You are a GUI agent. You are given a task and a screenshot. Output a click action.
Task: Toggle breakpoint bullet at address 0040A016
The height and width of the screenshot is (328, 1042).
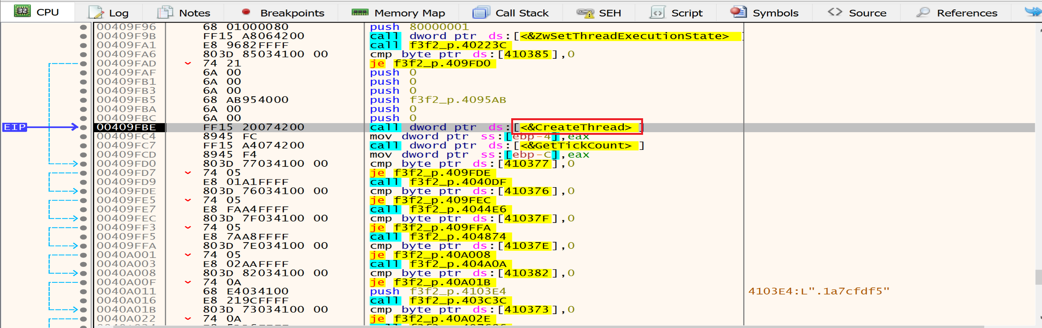[x=83, y=301]
